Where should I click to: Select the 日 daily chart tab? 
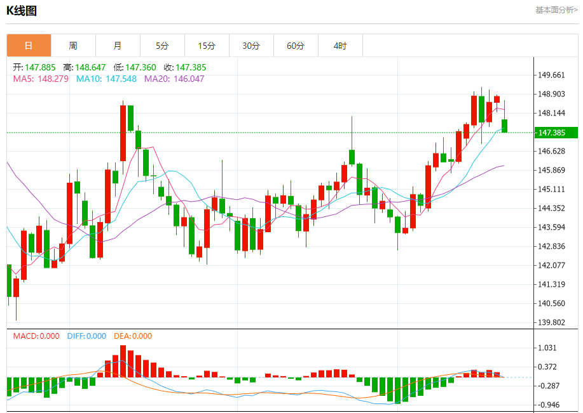click(29, 46)
